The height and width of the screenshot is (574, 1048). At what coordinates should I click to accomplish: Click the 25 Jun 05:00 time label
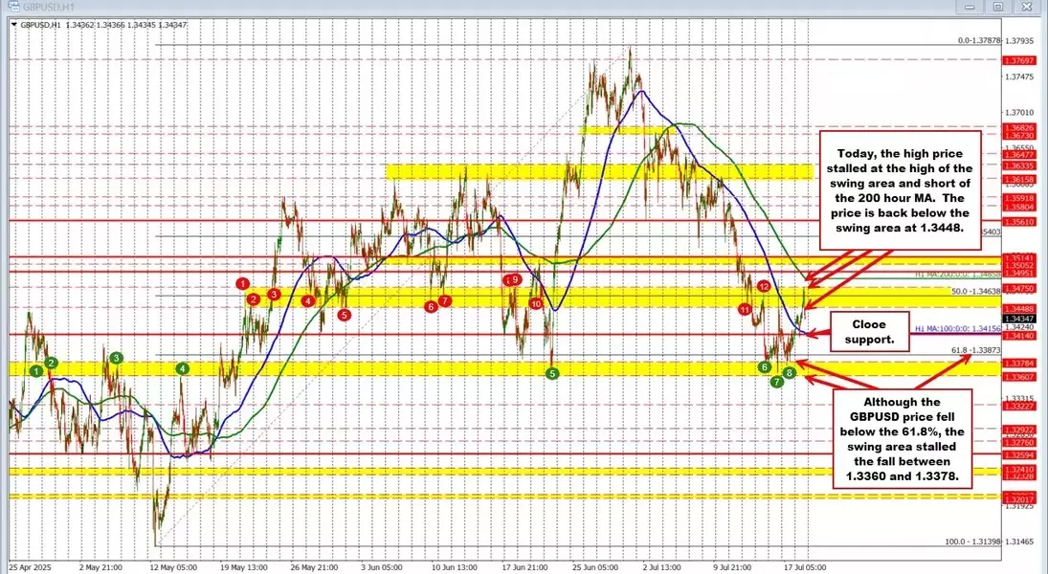pos(595,567)
